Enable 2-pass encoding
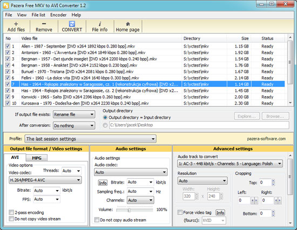The height and width of the screenshot is (230, 297). tap(11, 212)
